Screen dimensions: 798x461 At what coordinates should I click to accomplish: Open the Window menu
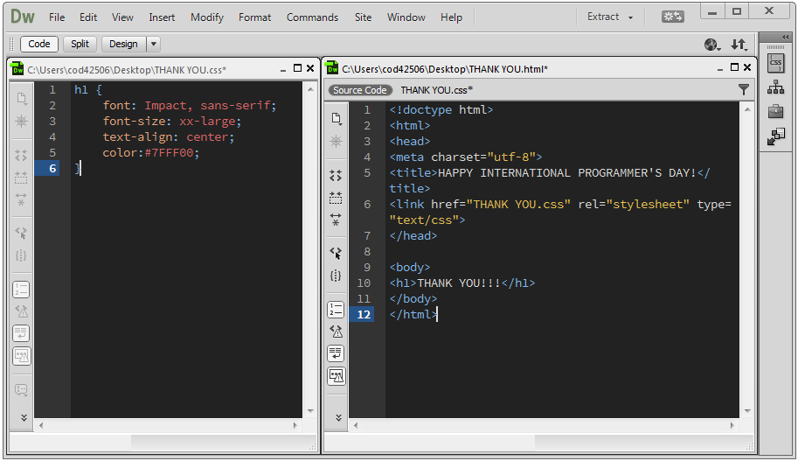[x=406, y=17]
